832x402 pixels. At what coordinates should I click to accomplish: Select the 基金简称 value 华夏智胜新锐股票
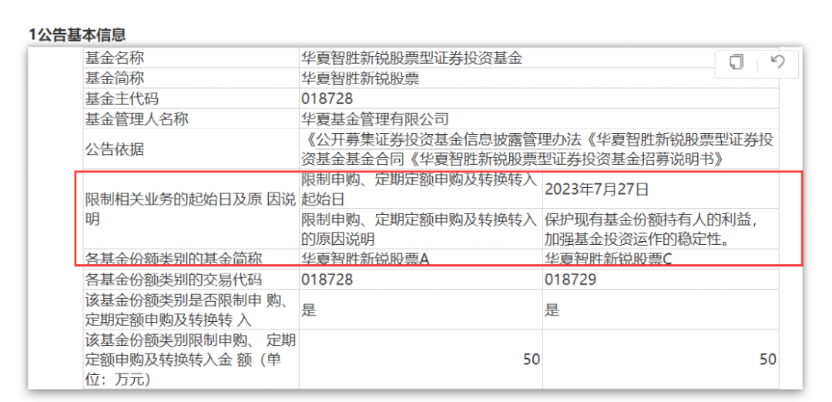tap(360, 79)
